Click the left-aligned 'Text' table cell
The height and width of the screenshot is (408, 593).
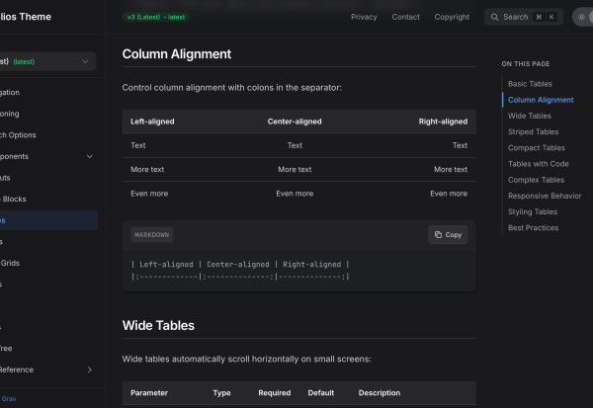(138, 145)
